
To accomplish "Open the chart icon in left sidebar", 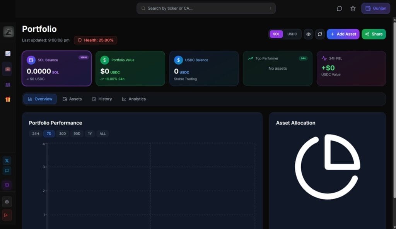I will tap(7, 53).
